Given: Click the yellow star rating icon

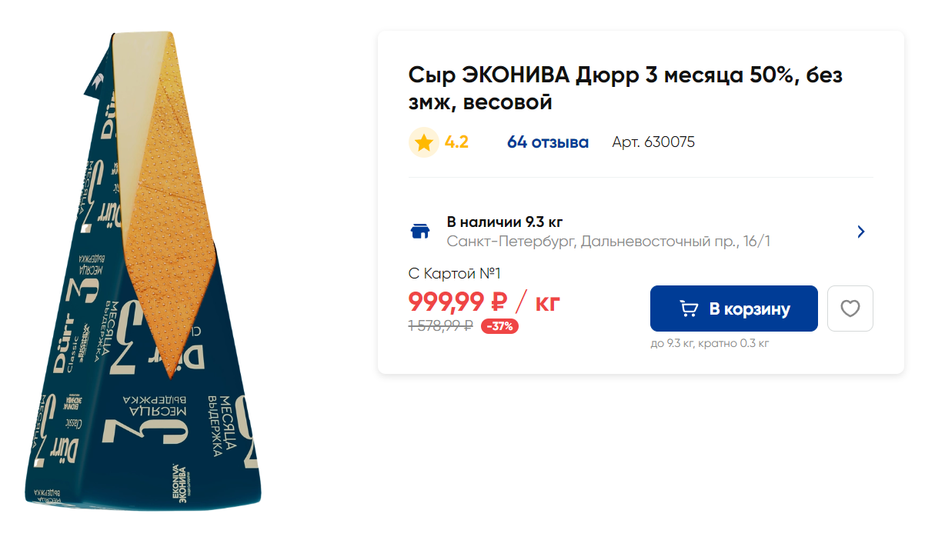Looking at the screenshot, I should point(423,142).
